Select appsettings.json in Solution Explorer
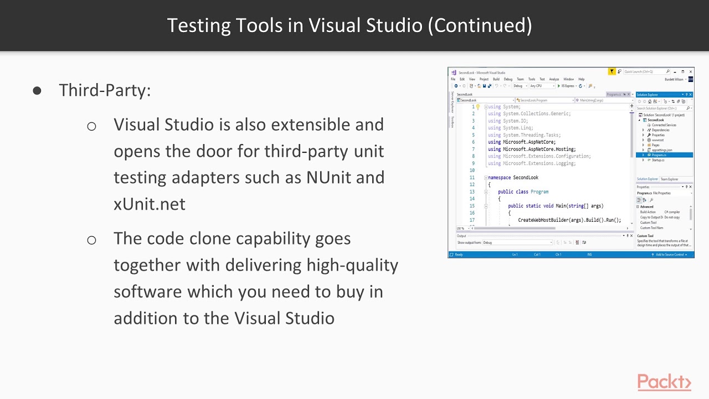This screenshot has width=709, height=399. pyautogui.click(x=661, y=150)
